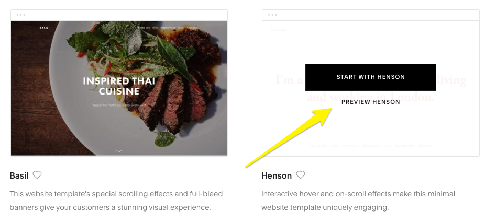Click the three dots atop the Henson frame
Image resolution: width=485 pixels, height=223 pixels.
pyautogui.click(x=272, y=15)
